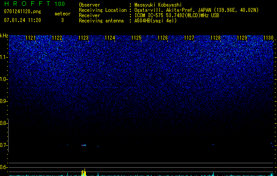Click the Receiving Location label
The height and width of the screenshot is (176, 277).
coord(103,10)
